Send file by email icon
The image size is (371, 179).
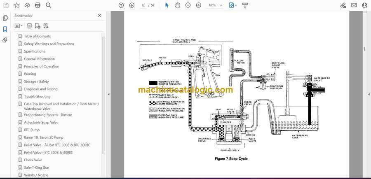tap(354, 5)
